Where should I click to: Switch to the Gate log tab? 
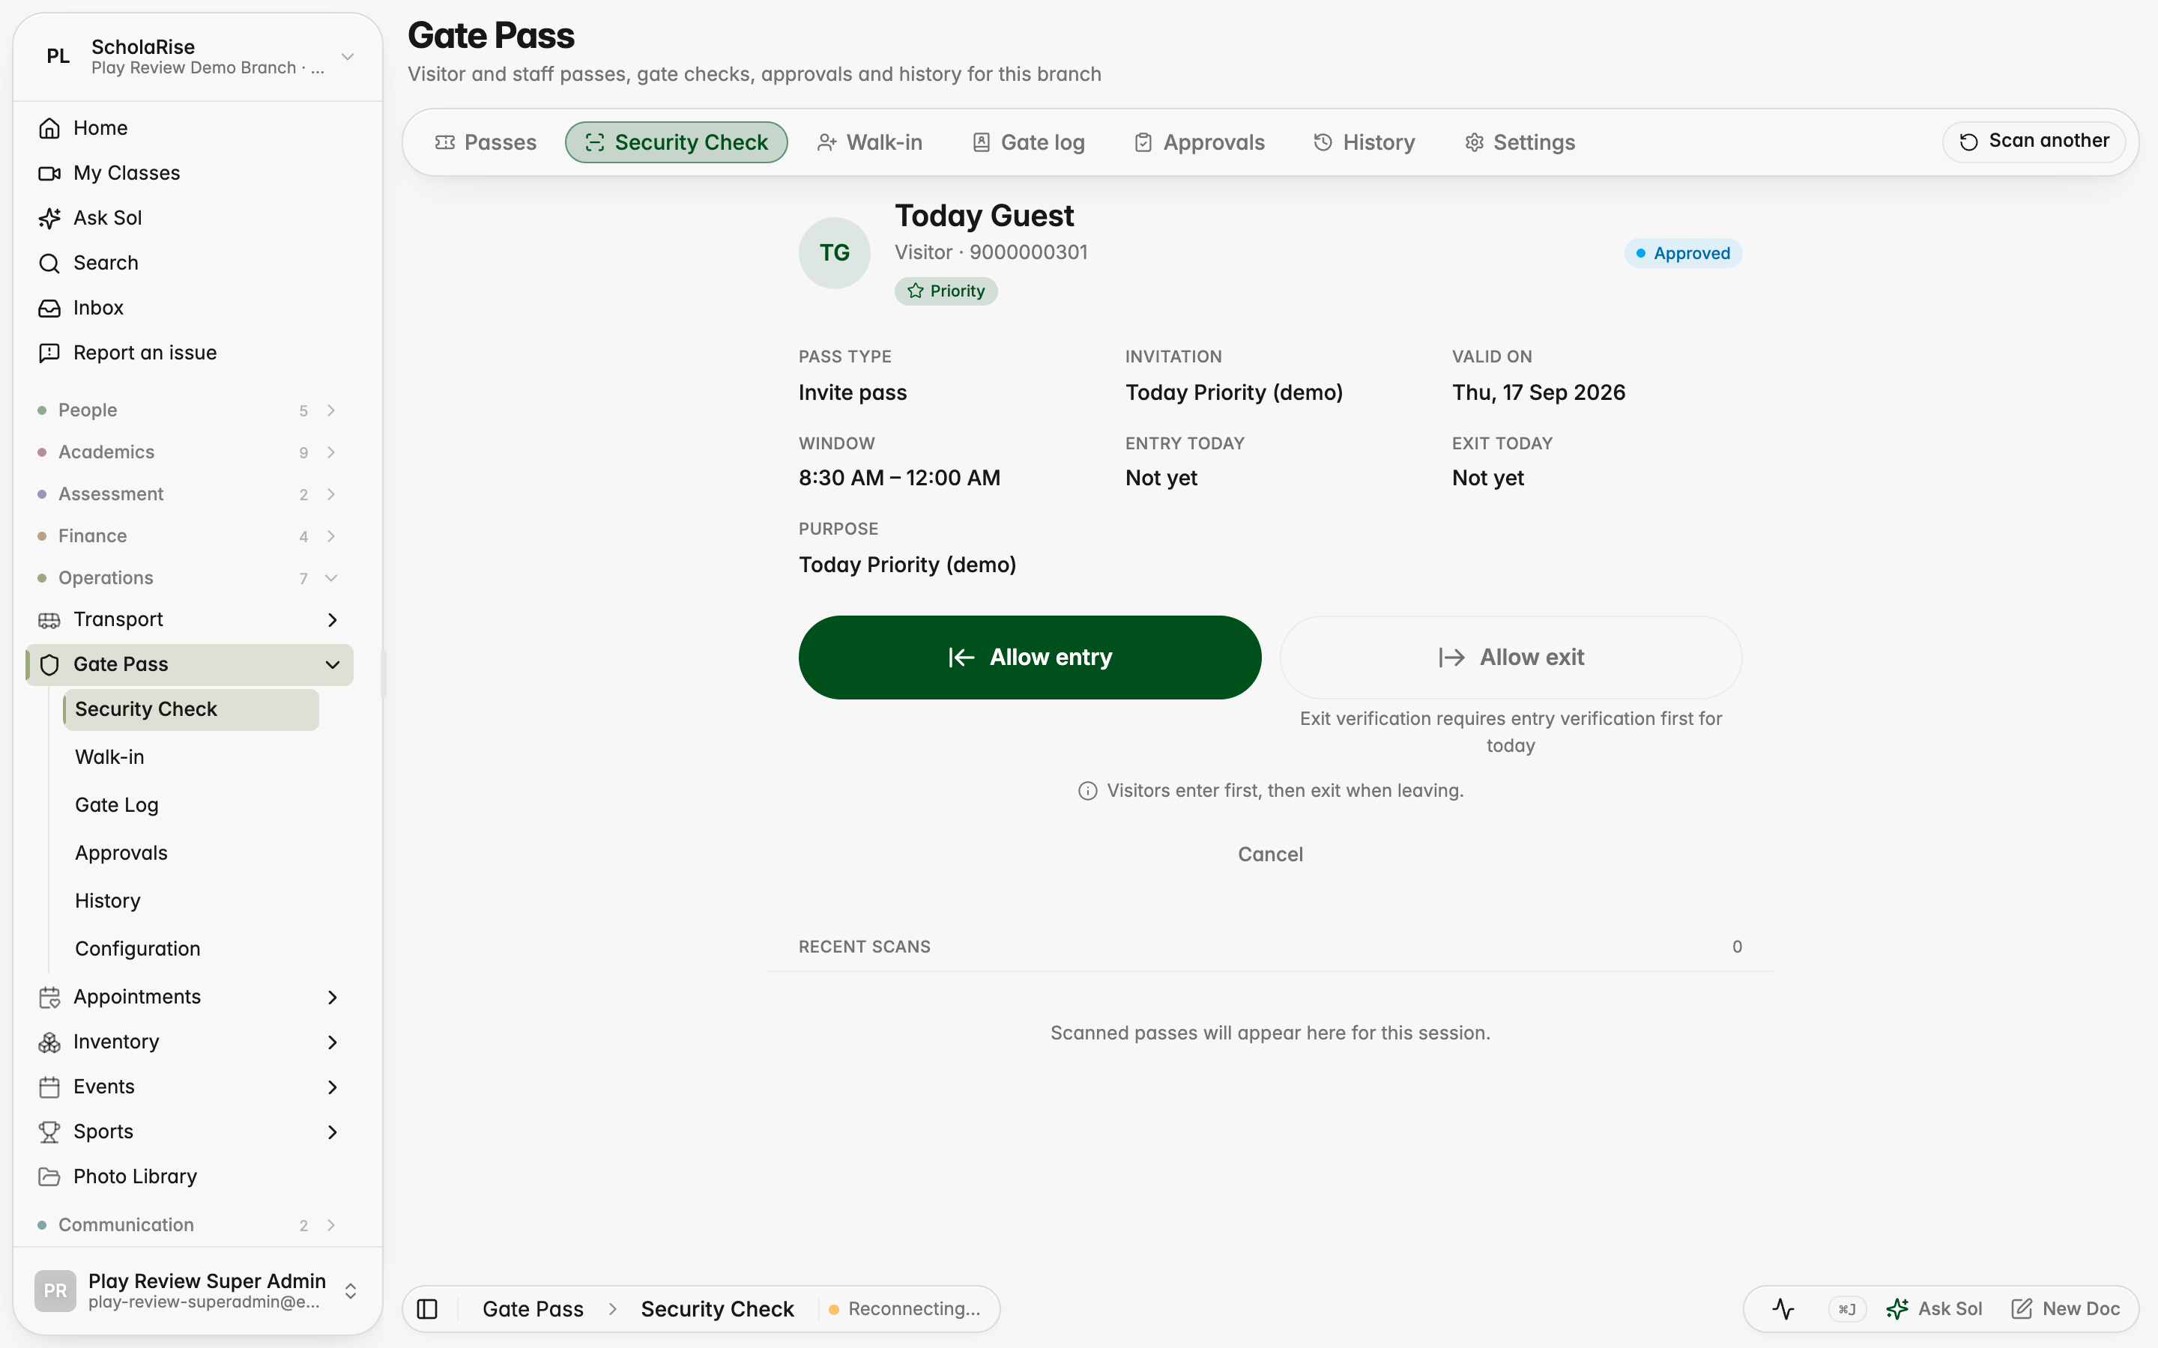coord(1028,142)
